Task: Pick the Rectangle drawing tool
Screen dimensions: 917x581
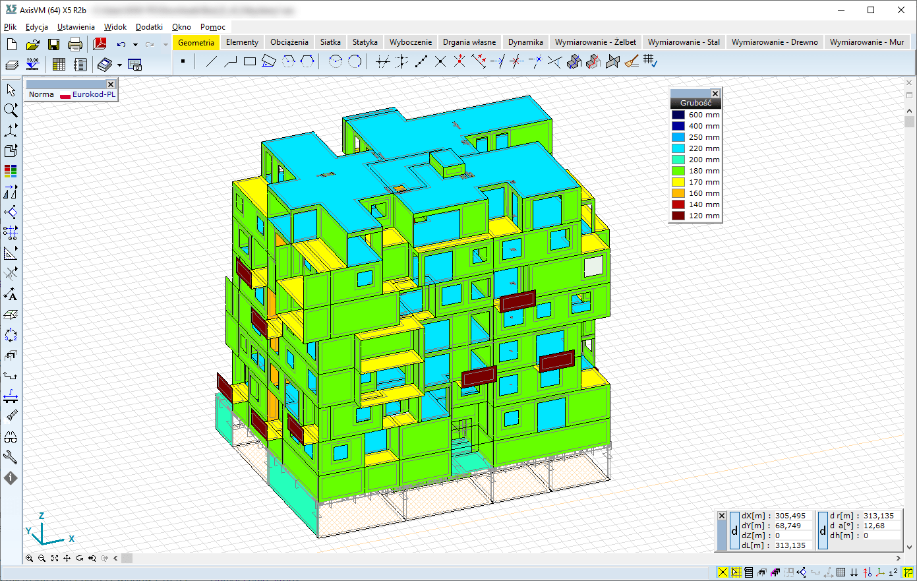Action: [x=249, y=61]
